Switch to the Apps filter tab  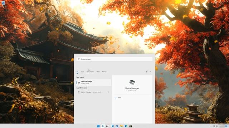coord(82,72)
